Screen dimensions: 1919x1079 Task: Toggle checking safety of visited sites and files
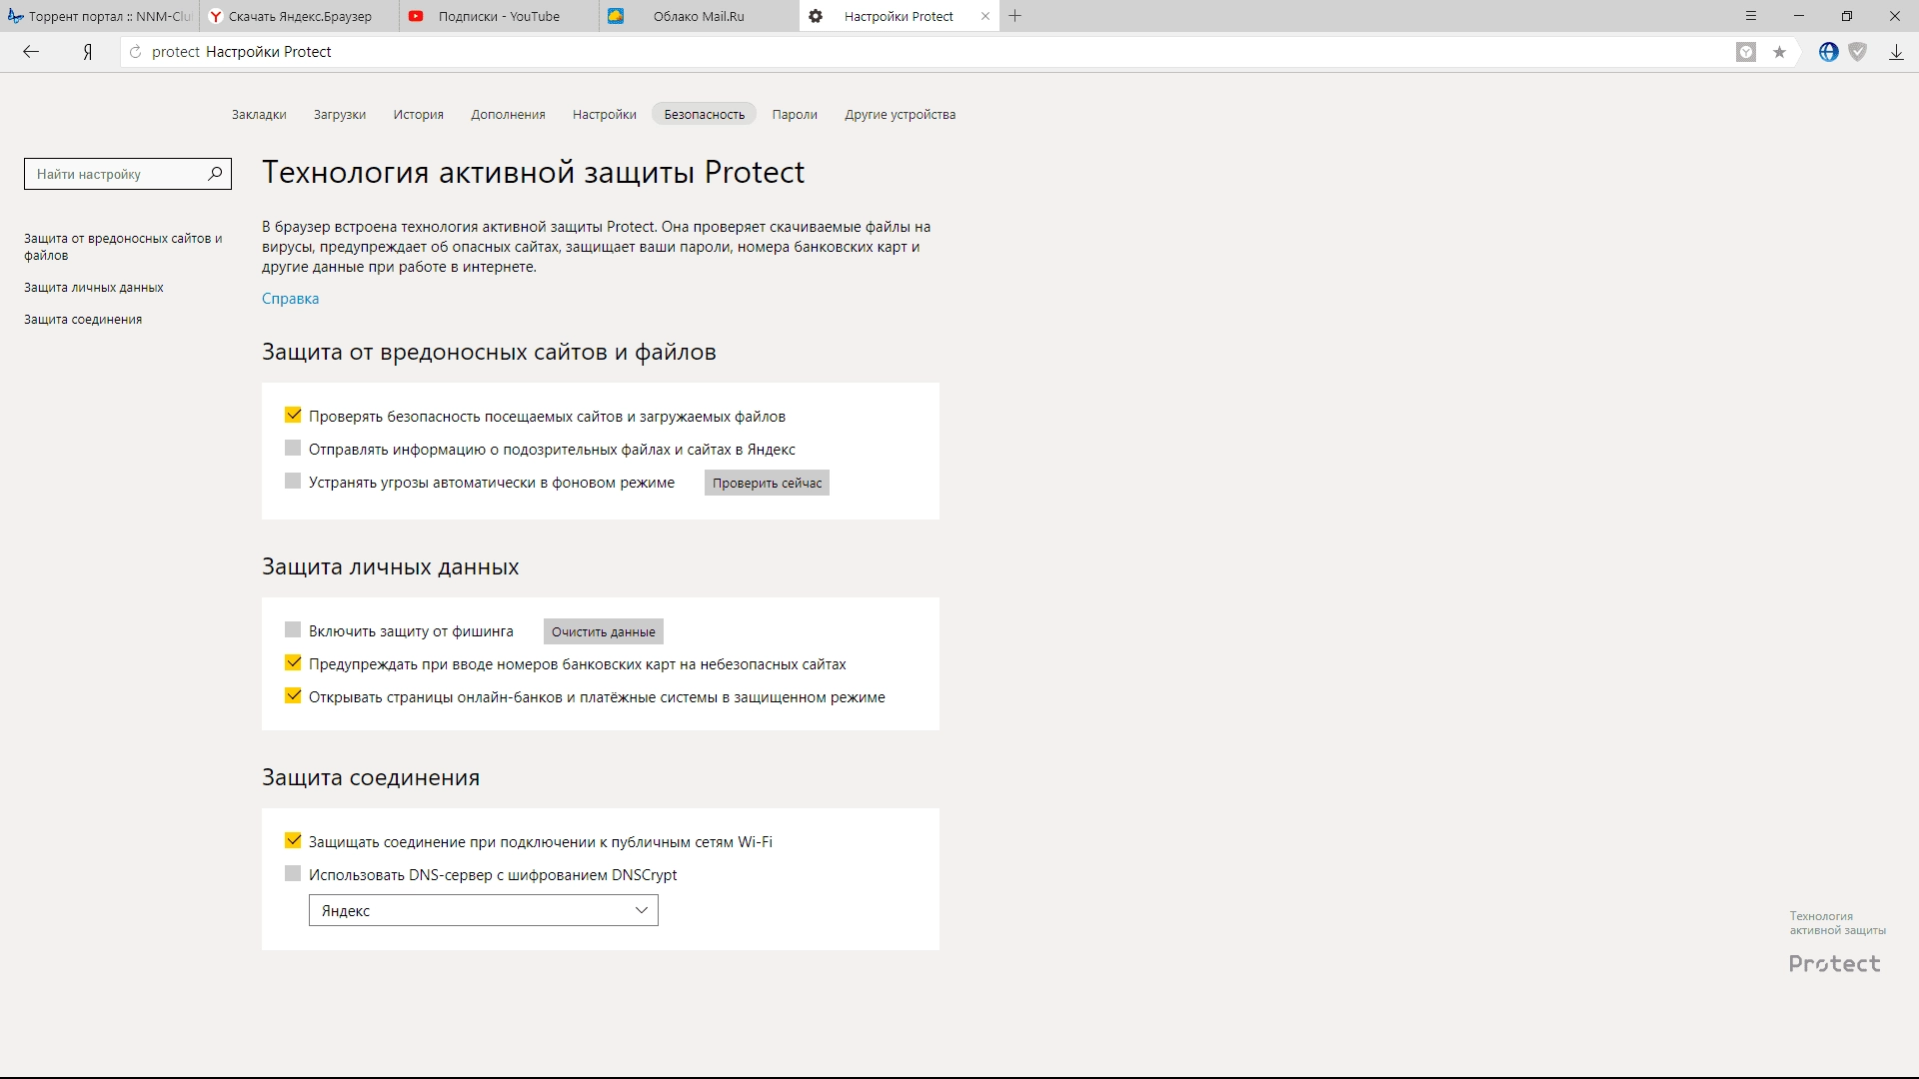point(293,415)
